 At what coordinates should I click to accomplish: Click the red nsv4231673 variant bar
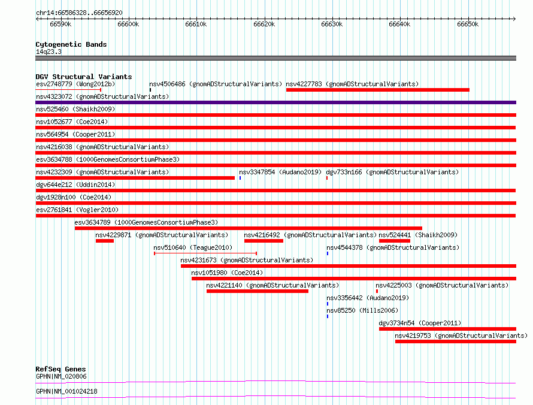tap(349, 266)
